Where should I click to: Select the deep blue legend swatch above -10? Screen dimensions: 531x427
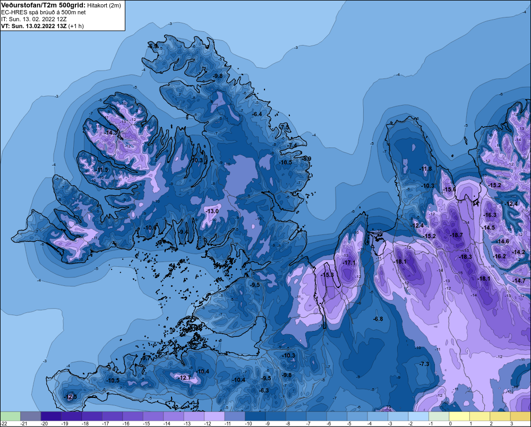coord(255,416)
